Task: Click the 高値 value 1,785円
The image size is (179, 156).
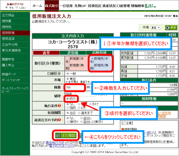Action: coord(161,71)
